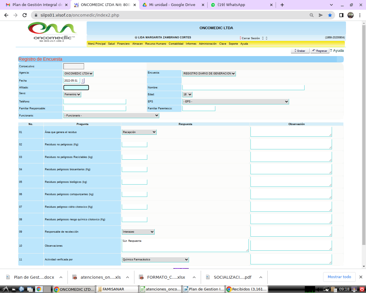366x293 pixels.
Task: Open new browser tab with plus icon
Action: point(282,5)
